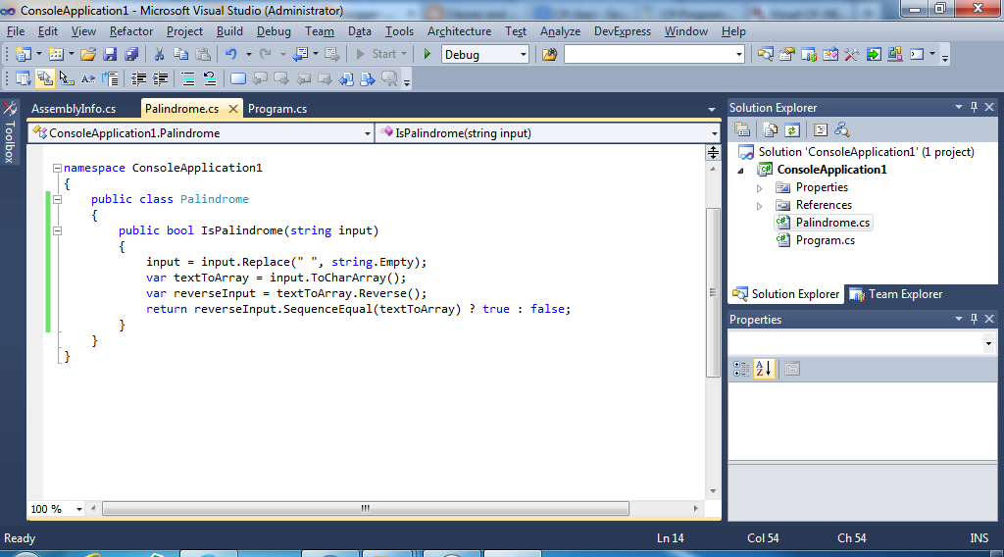Save the current file with the floppy icon
1004x557 pixels.
pos(110,54)
